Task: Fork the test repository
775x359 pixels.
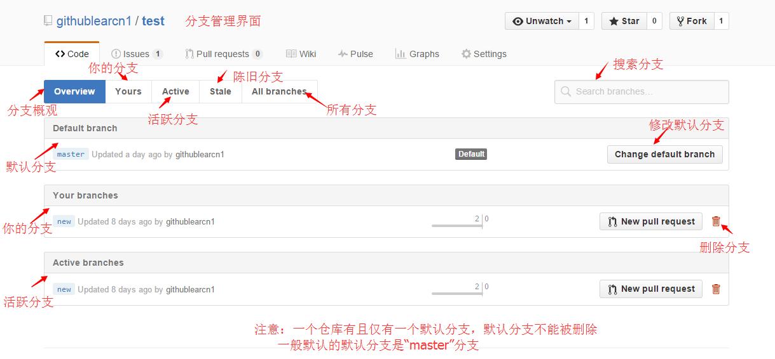Action: coord(692,21)
